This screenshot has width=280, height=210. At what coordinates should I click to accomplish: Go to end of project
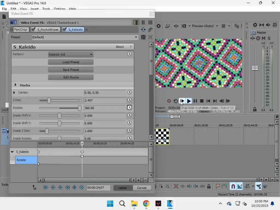pos(215,101)
